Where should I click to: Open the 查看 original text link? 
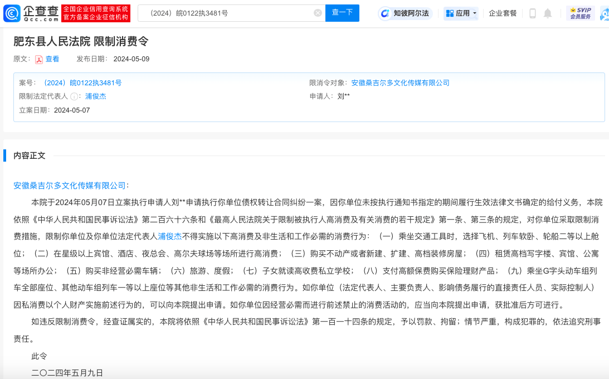[x=52, y=59]
